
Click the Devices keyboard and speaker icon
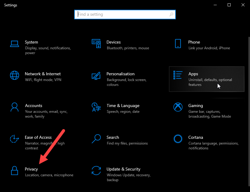pos(96,44)
